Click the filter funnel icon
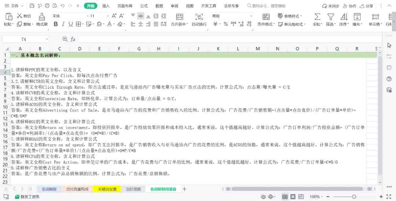The image size is (396, 201). (x=330, y=17)
